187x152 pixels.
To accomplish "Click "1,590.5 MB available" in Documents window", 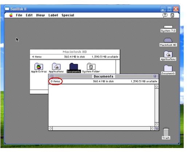I will [x=144, y=81].
